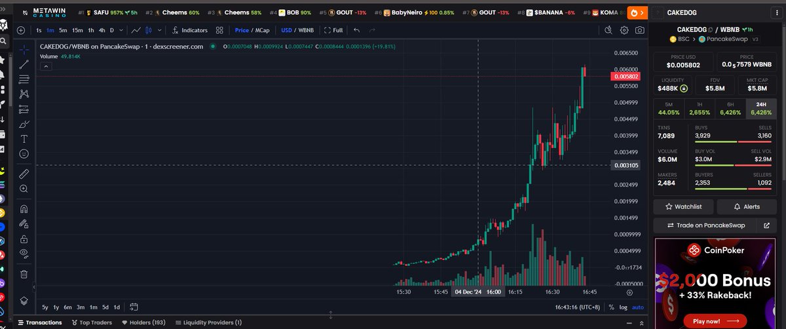The image size is (786, 329).
Task: Open trending token #1 SAFU
Action: click(108, 12)
